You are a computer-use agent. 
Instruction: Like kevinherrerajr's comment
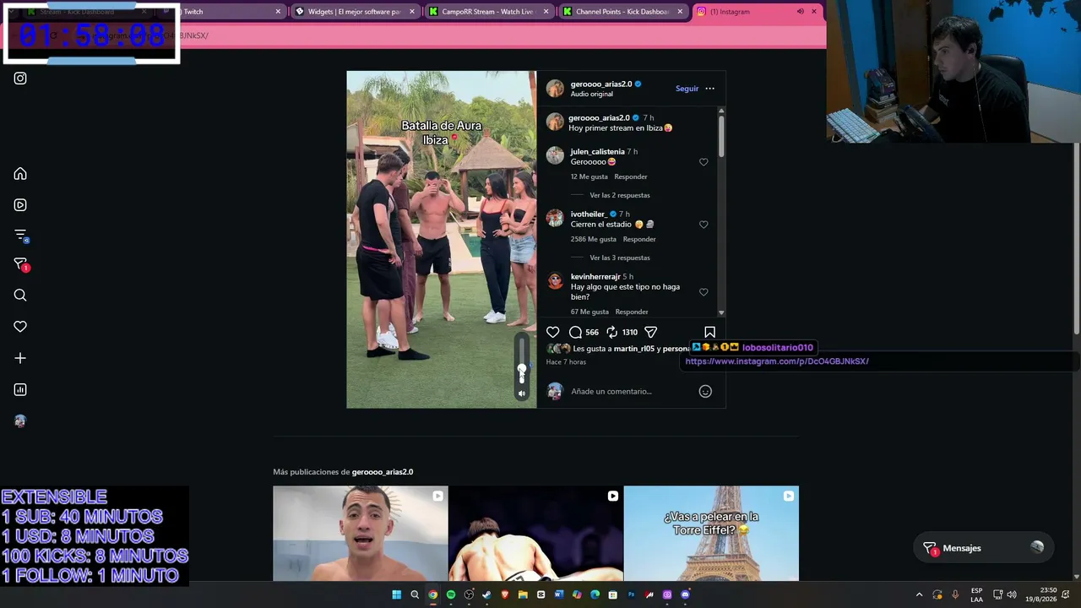tap(703, 292)
